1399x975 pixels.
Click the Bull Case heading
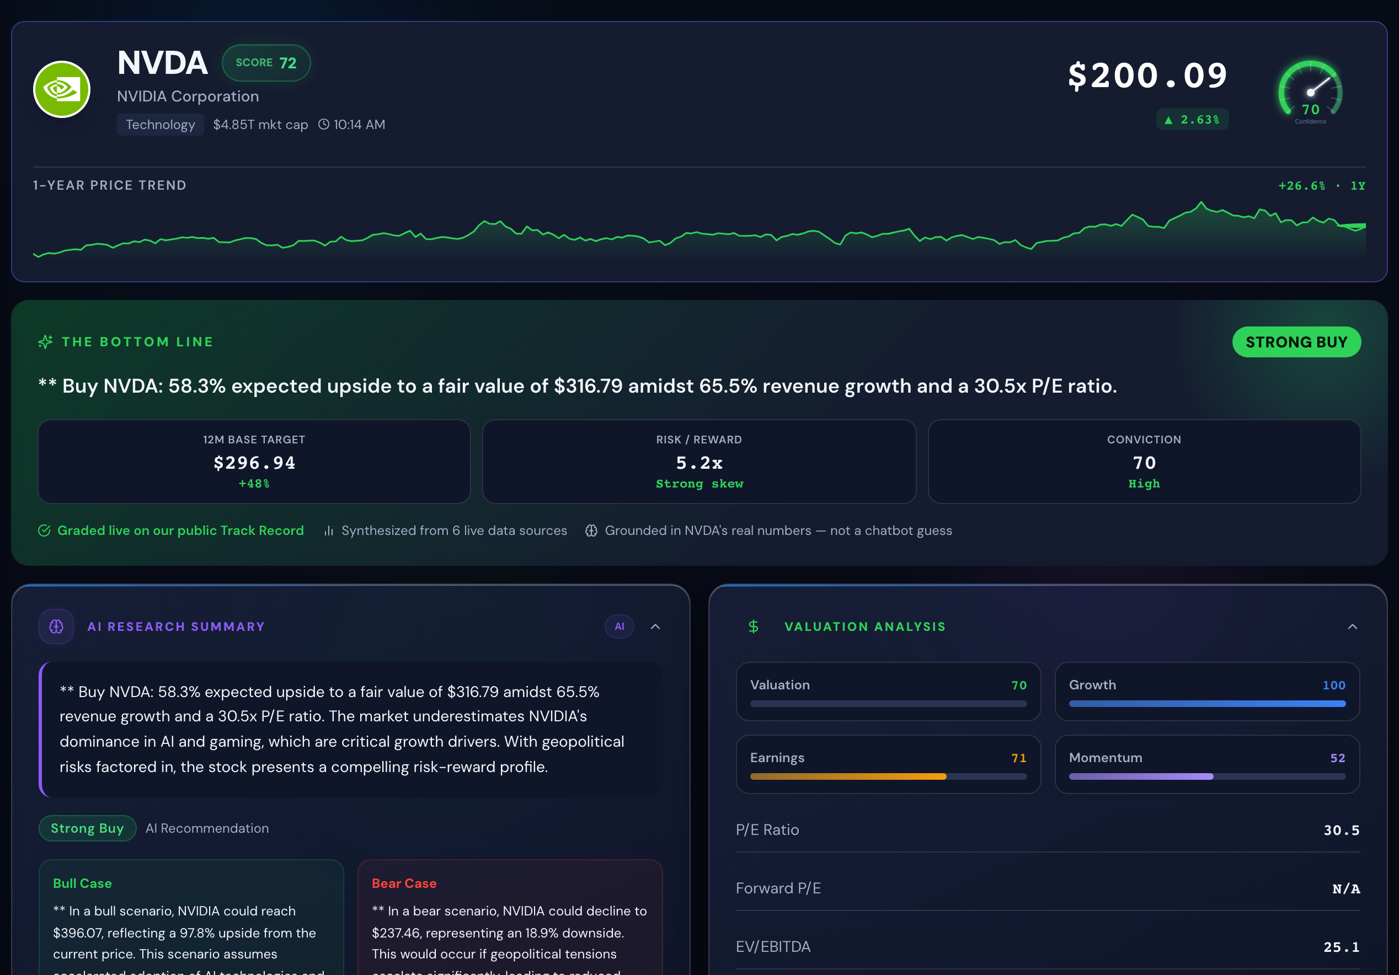pos(82,883)
